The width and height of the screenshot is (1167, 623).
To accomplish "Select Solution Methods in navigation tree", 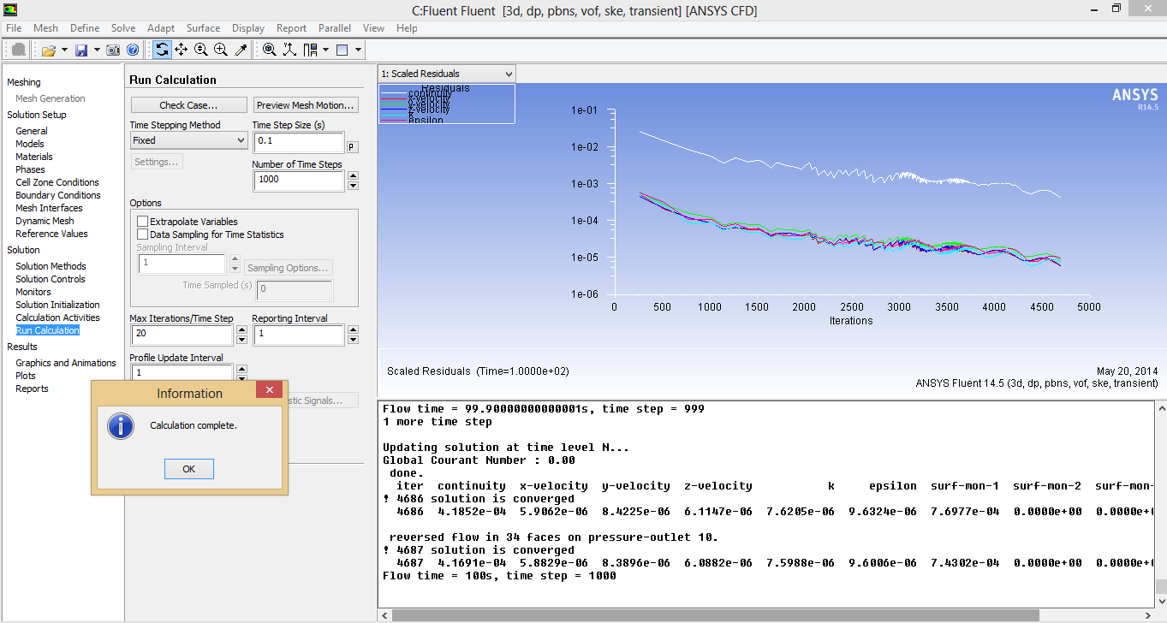I will coord(51,266).
